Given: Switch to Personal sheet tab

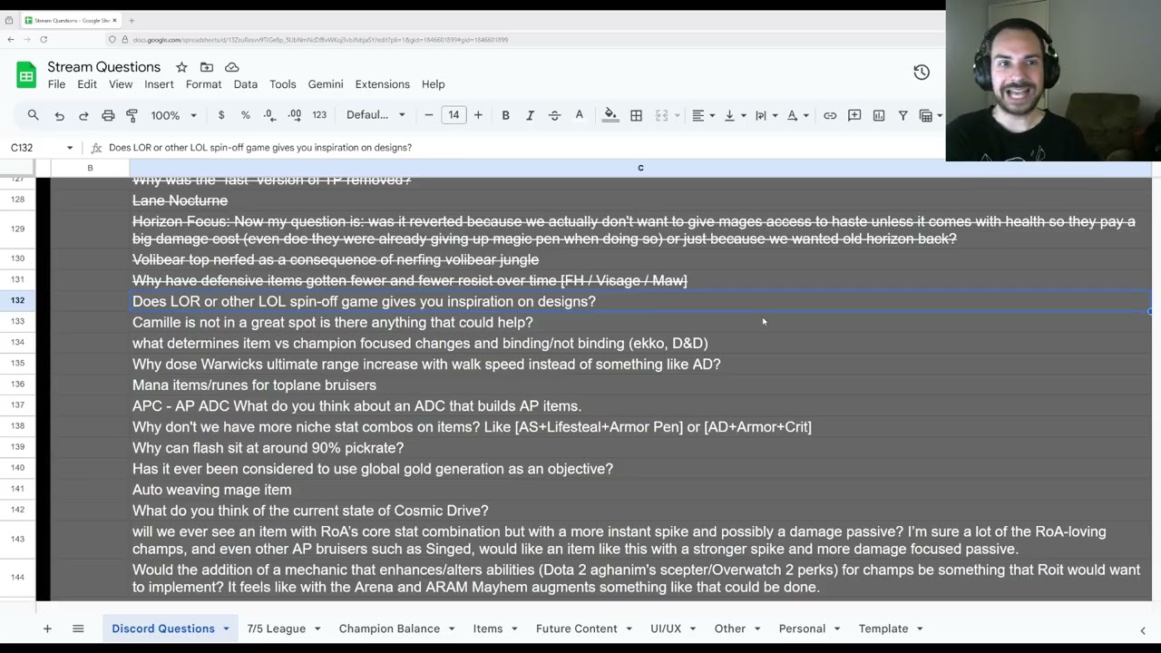Looking at the screenshot, I should tap(802, 629).
